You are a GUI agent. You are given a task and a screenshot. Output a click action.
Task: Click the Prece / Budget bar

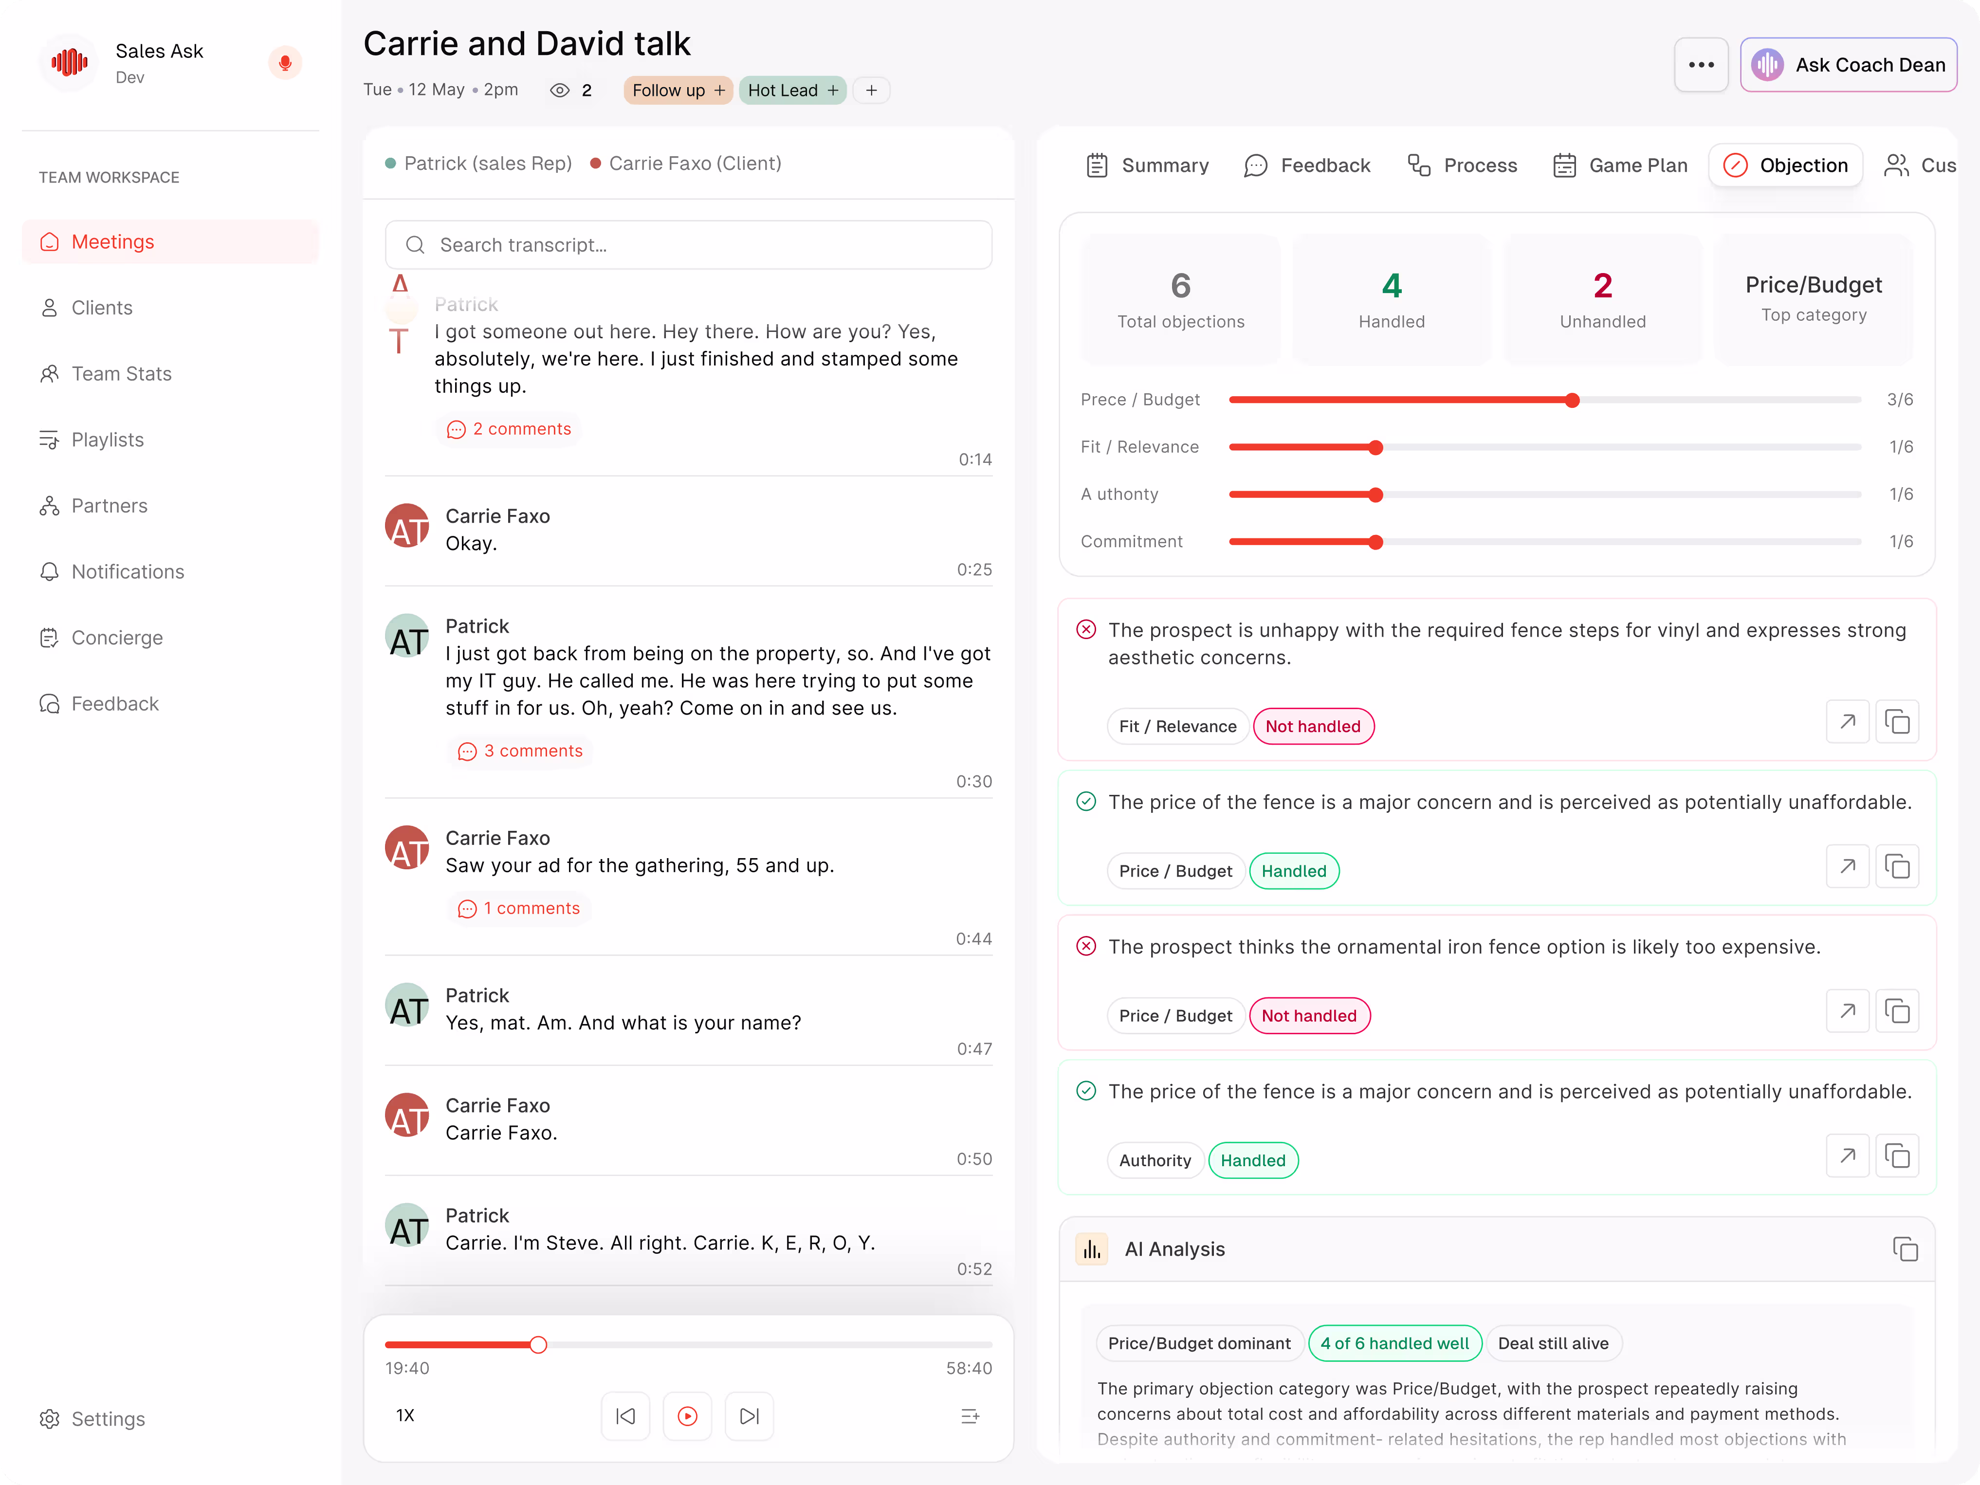pos(1545,400)
